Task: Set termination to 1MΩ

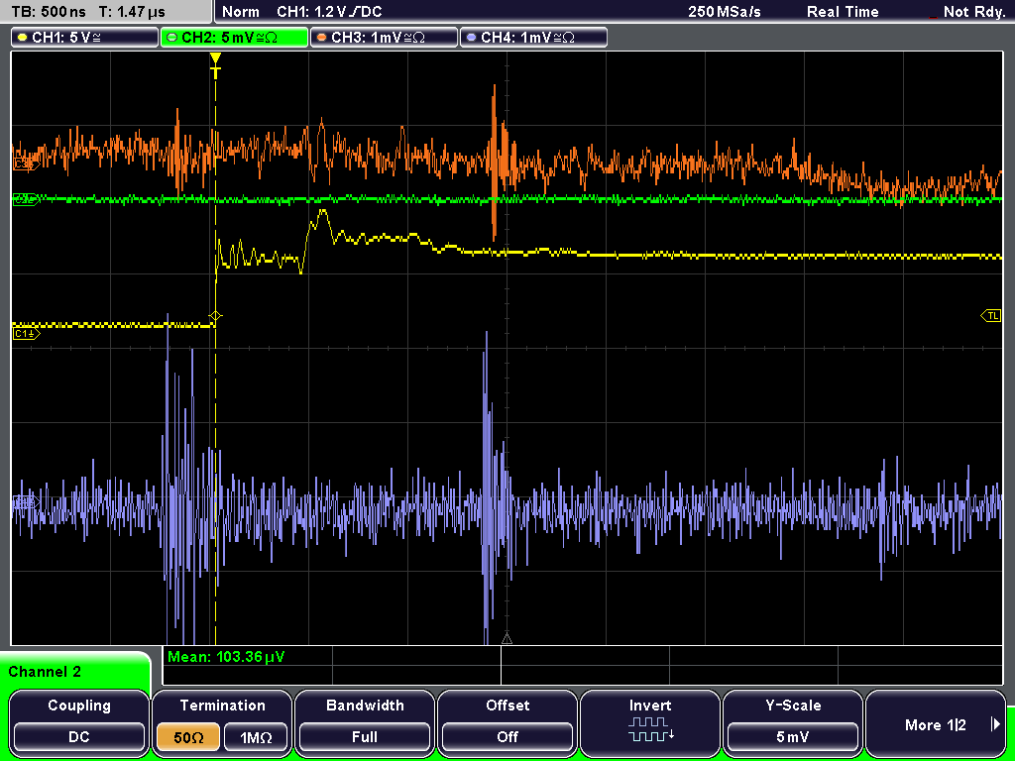Action: [256, 737]
